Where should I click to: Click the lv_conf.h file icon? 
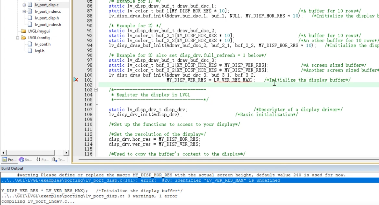[x=30, y=44]
